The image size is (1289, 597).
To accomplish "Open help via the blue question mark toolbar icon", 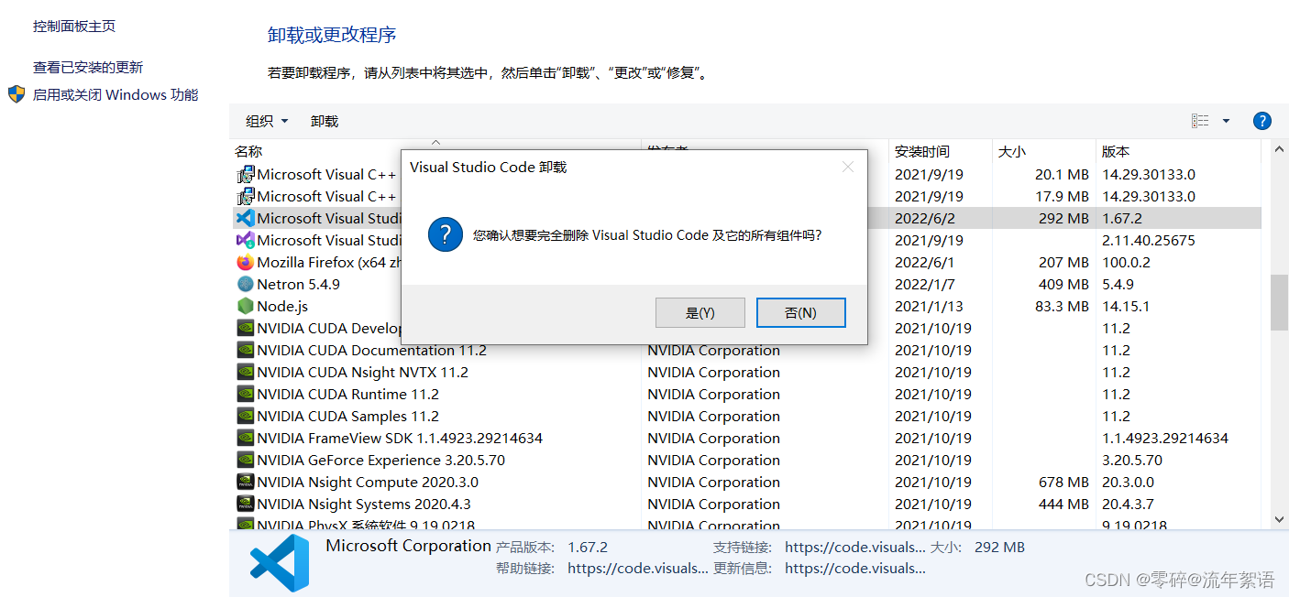I will click(1261, 121).
